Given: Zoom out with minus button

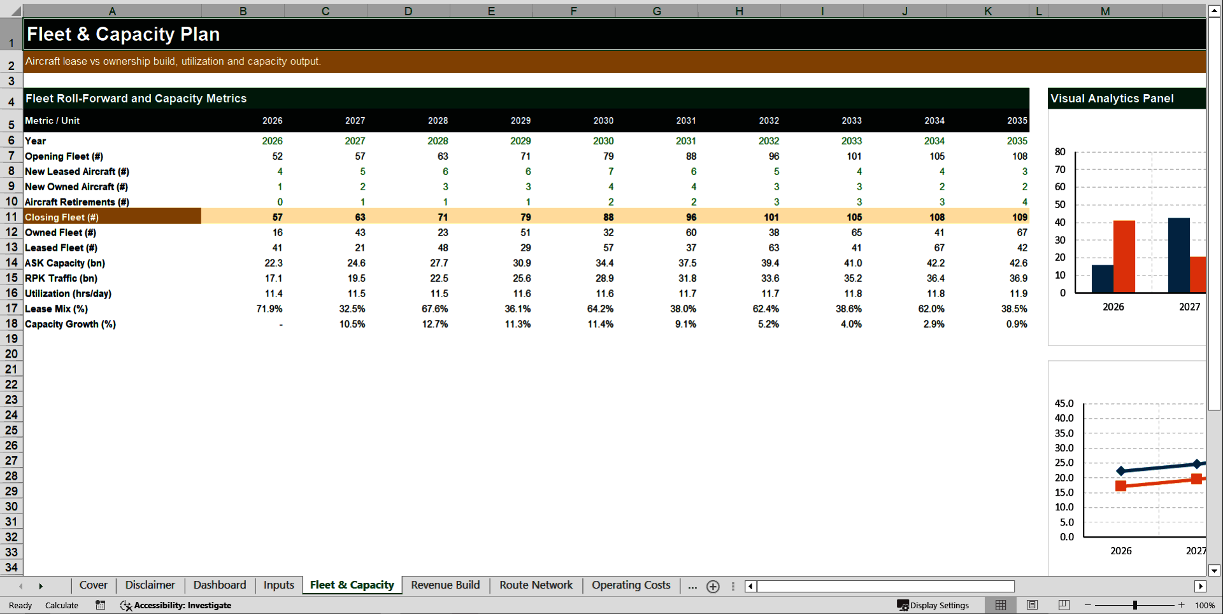Looking at the screenshot, I should pyautogui.click(x=1088, y=605).
